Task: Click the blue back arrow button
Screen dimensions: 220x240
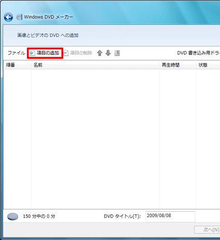Action: click(8, 17)
